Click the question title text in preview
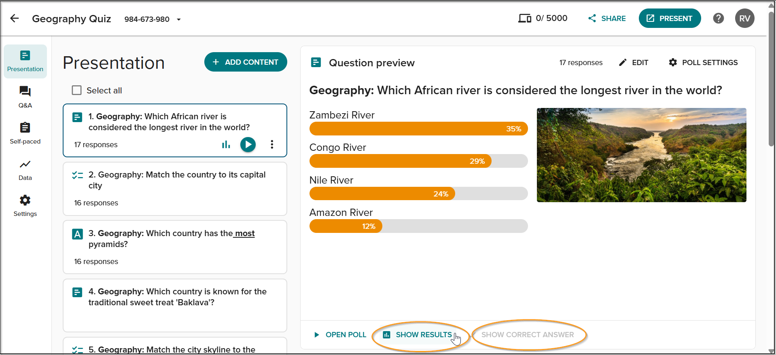 click(515, 90)
